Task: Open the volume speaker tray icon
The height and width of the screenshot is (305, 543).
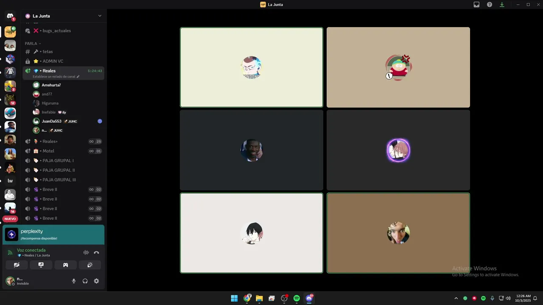Action: [508, 298]
